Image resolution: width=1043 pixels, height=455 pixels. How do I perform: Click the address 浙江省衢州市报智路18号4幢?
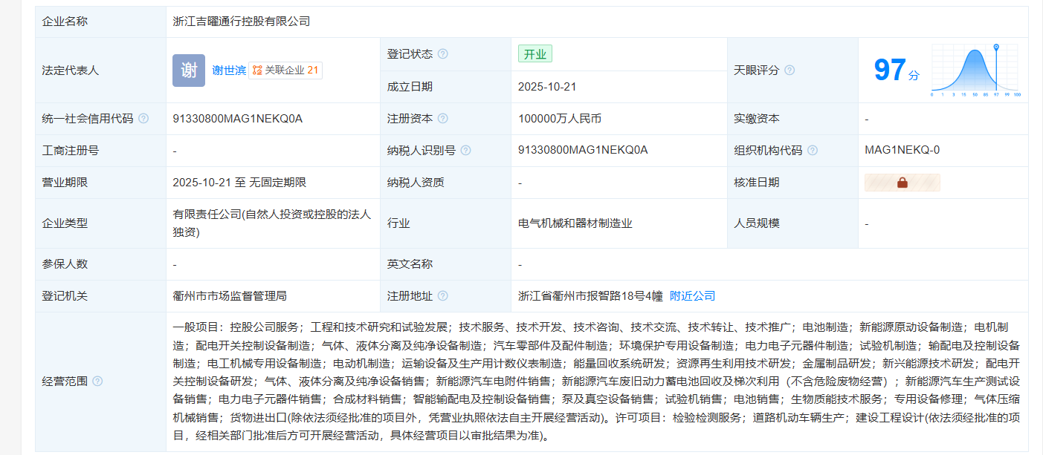[x=590, y=296]
